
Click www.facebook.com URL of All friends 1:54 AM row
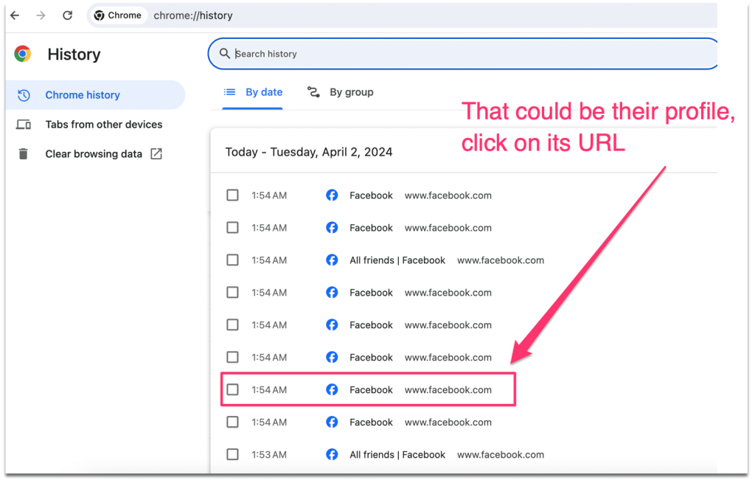point(501,260)
